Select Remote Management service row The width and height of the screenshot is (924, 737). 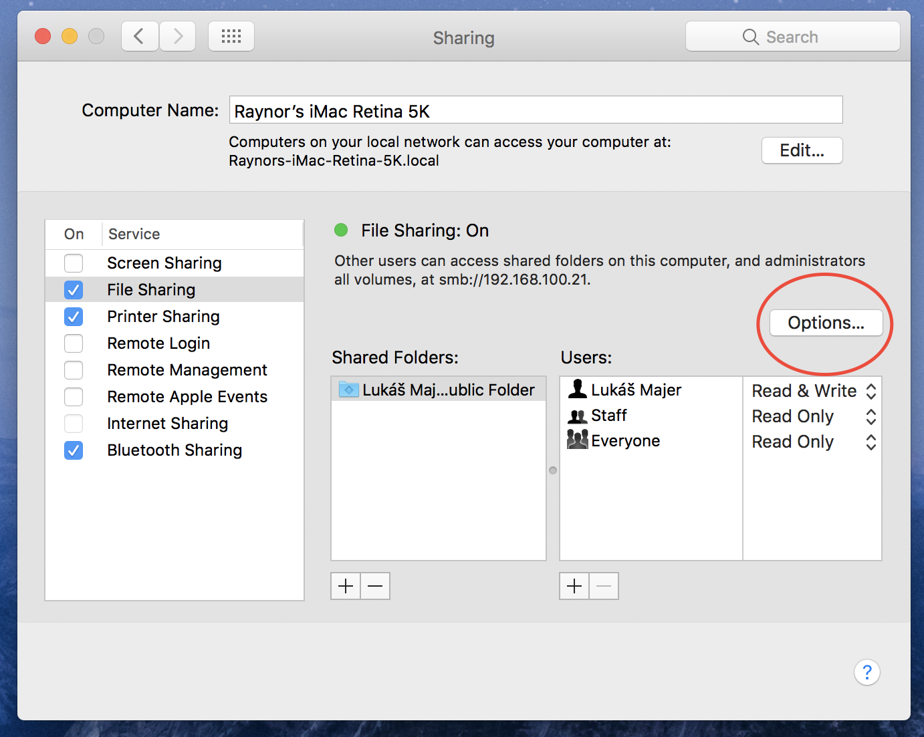pyautogui.click(x=175, y=370)
